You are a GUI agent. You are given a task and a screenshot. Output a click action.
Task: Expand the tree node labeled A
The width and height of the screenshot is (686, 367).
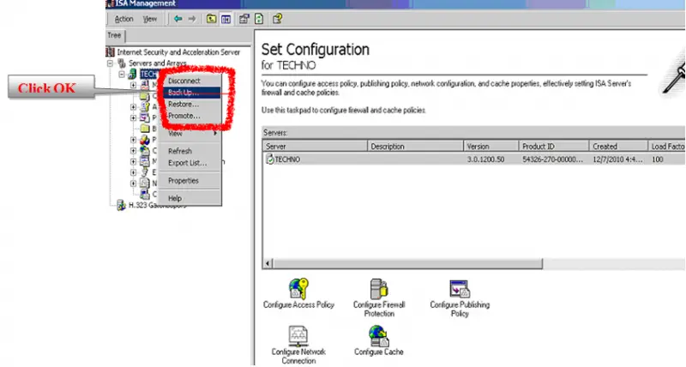click(x=133, y=106)
